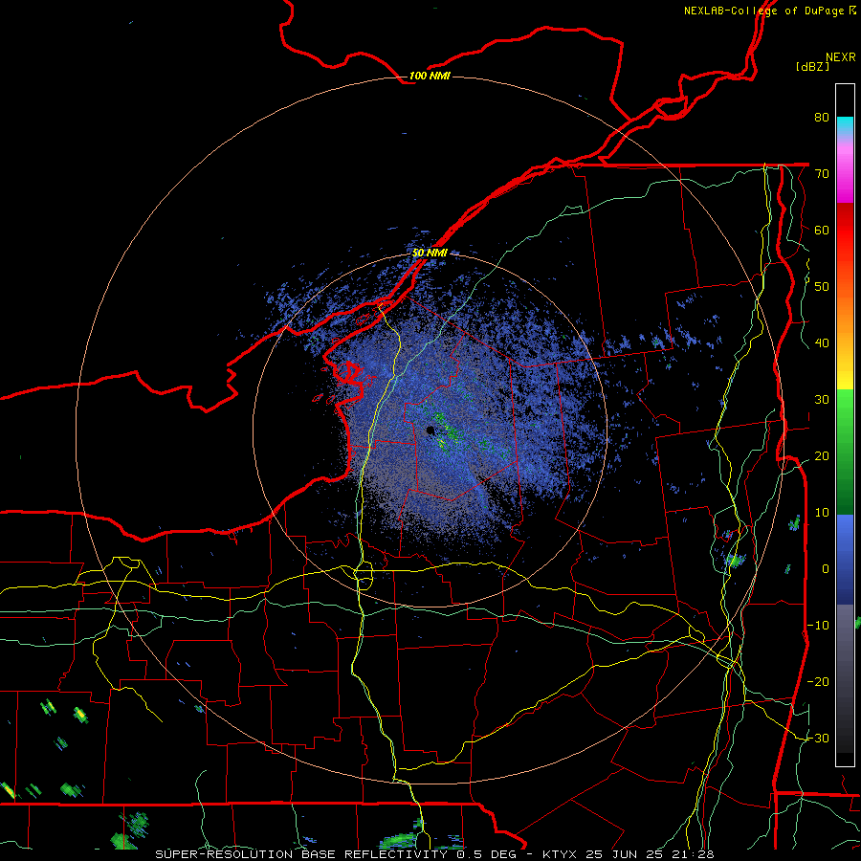Click the -30 value on dBZ scale
Screen dimensions: 861x861
818,738
